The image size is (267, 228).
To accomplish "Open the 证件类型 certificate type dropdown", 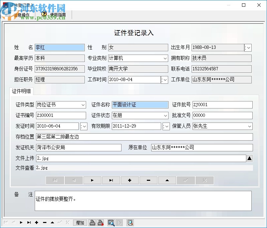I will (83, 105).
